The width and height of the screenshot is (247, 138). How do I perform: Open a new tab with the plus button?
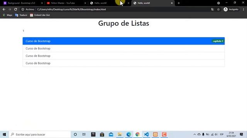pyautogui.click(x=179, y=3)
